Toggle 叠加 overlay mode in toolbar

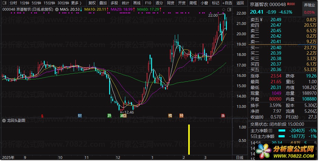pos(103,3)
